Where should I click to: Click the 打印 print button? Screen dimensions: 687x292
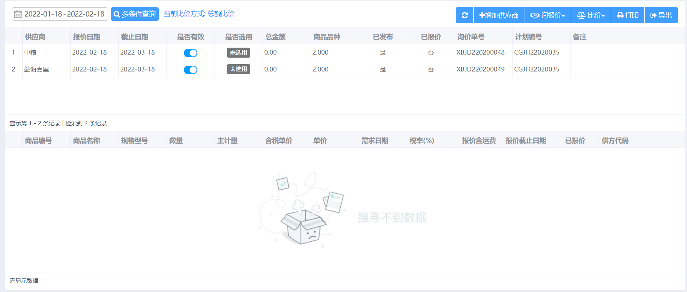click(628, 15)
